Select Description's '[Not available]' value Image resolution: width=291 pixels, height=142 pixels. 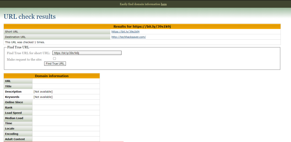click(43, 92)
